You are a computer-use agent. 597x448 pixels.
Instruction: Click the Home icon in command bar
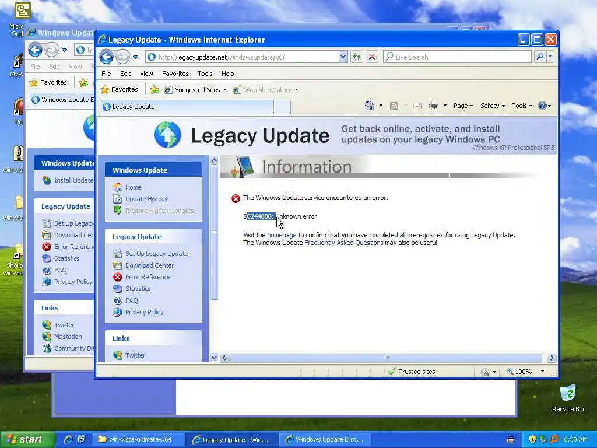tap(369, 106)
